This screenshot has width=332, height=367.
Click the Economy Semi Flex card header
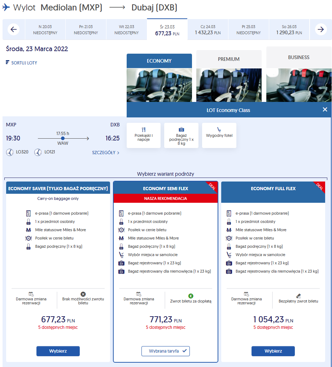tap(166, 188)
